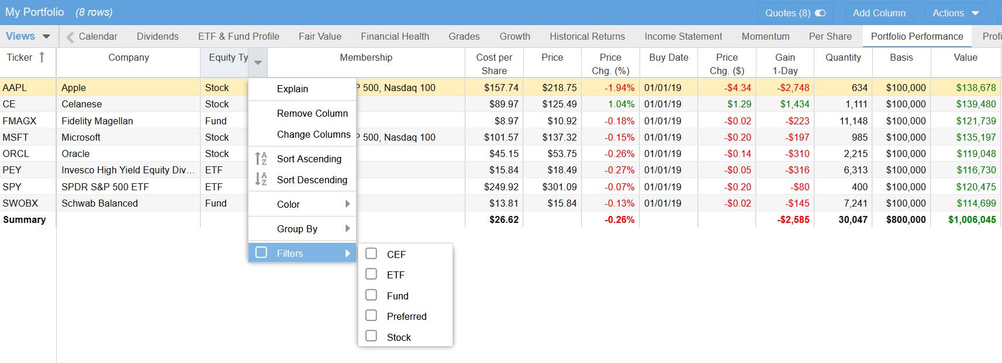This screenshot has width=1002, height=363.
Task: Switch to the Calendar view tab
Action: (98, 36)
